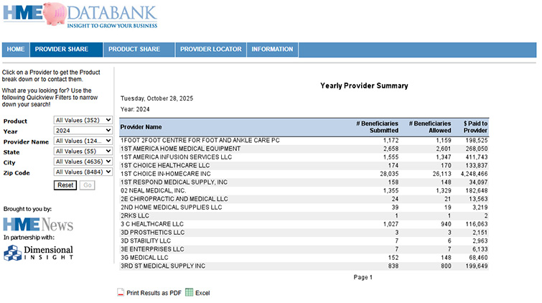Viewport: 542px width, 303px height.
Task: Select provider 3RD ST MEDICAL SUPPLY INC
Action: pyautogui.click(x=163, y=266)
